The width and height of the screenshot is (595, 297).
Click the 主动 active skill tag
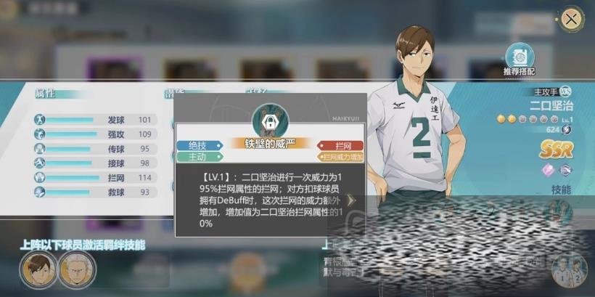pos(200,156)
